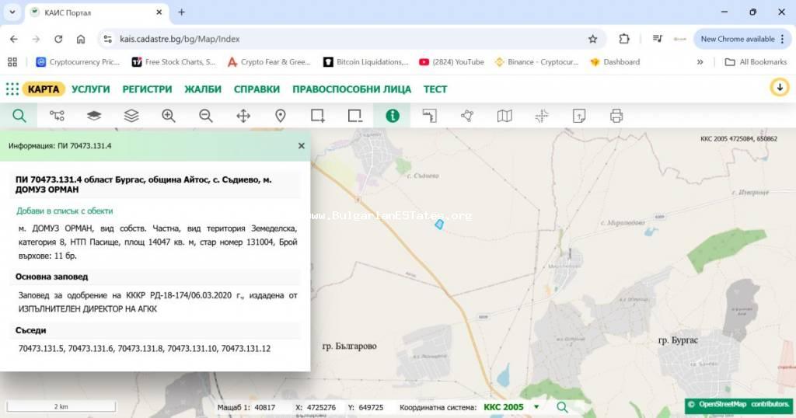
Task: Bookmark this page with the star icon
Action: (x=593, y=39)
